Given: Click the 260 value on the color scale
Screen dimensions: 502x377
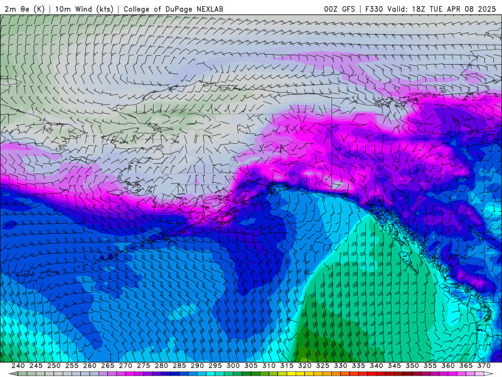Looking at the screenshot, I should click(90, 366).
